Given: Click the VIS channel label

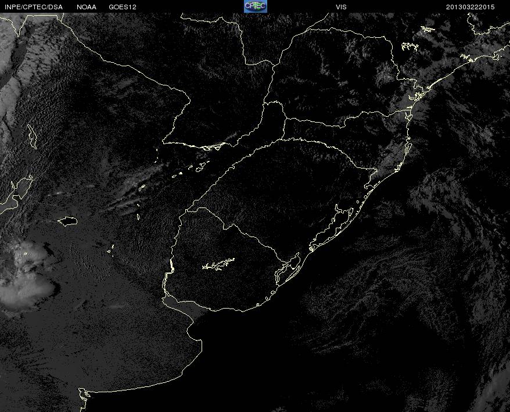Looking at the screenshot, I should tap(341, 7).
